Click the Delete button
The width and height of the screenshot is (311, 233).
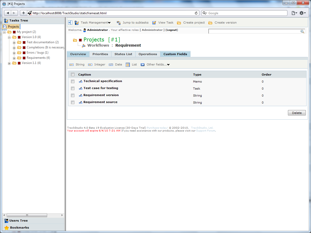(x=297, y=113)
